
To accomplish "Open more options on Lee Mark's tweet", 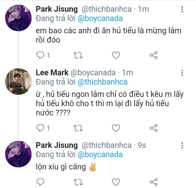I will (x=182, y=73).
